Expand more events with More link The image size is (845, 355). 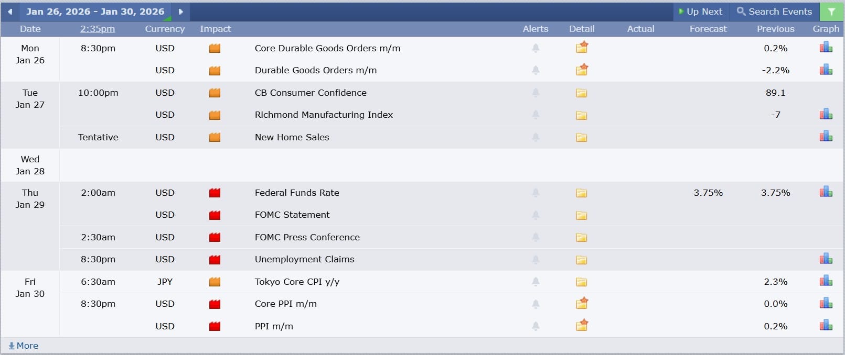coord(24,346)
